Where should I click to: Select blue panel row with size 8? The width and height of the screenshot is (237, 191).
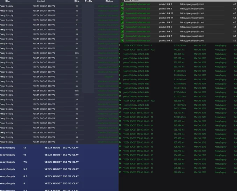pyautogui.click(x=59, y=183)
